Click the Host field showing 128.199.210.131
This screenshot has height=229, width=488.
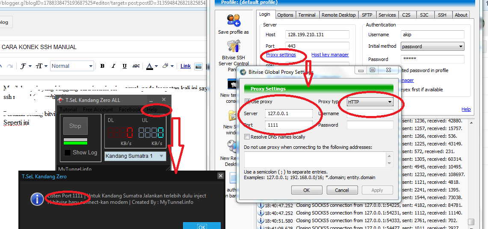pyautogui.click(x=317, y=35)
